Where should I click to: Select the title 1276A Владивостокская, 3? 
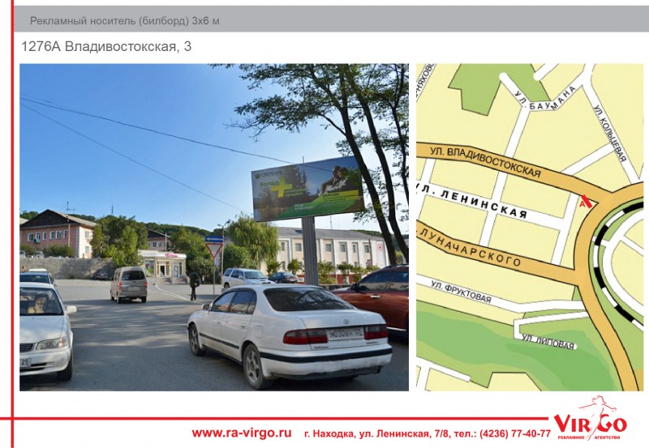(x=106, y=46)
